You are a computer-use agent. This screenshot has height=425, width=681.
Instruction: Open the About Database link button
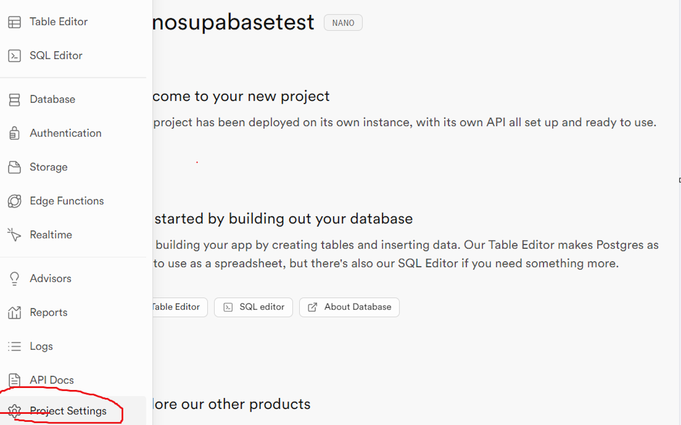point(349,307)
